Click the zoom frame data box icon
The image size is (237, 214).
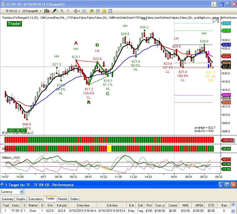[84, 11]
